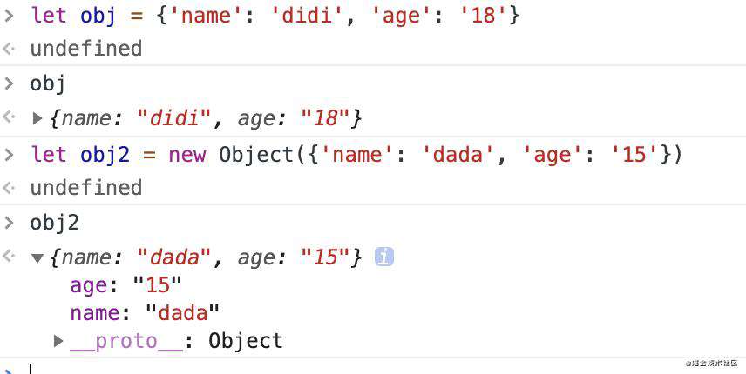
Task: Click the 'let obj2 = new Object' command line
Action: pos(356,155)
